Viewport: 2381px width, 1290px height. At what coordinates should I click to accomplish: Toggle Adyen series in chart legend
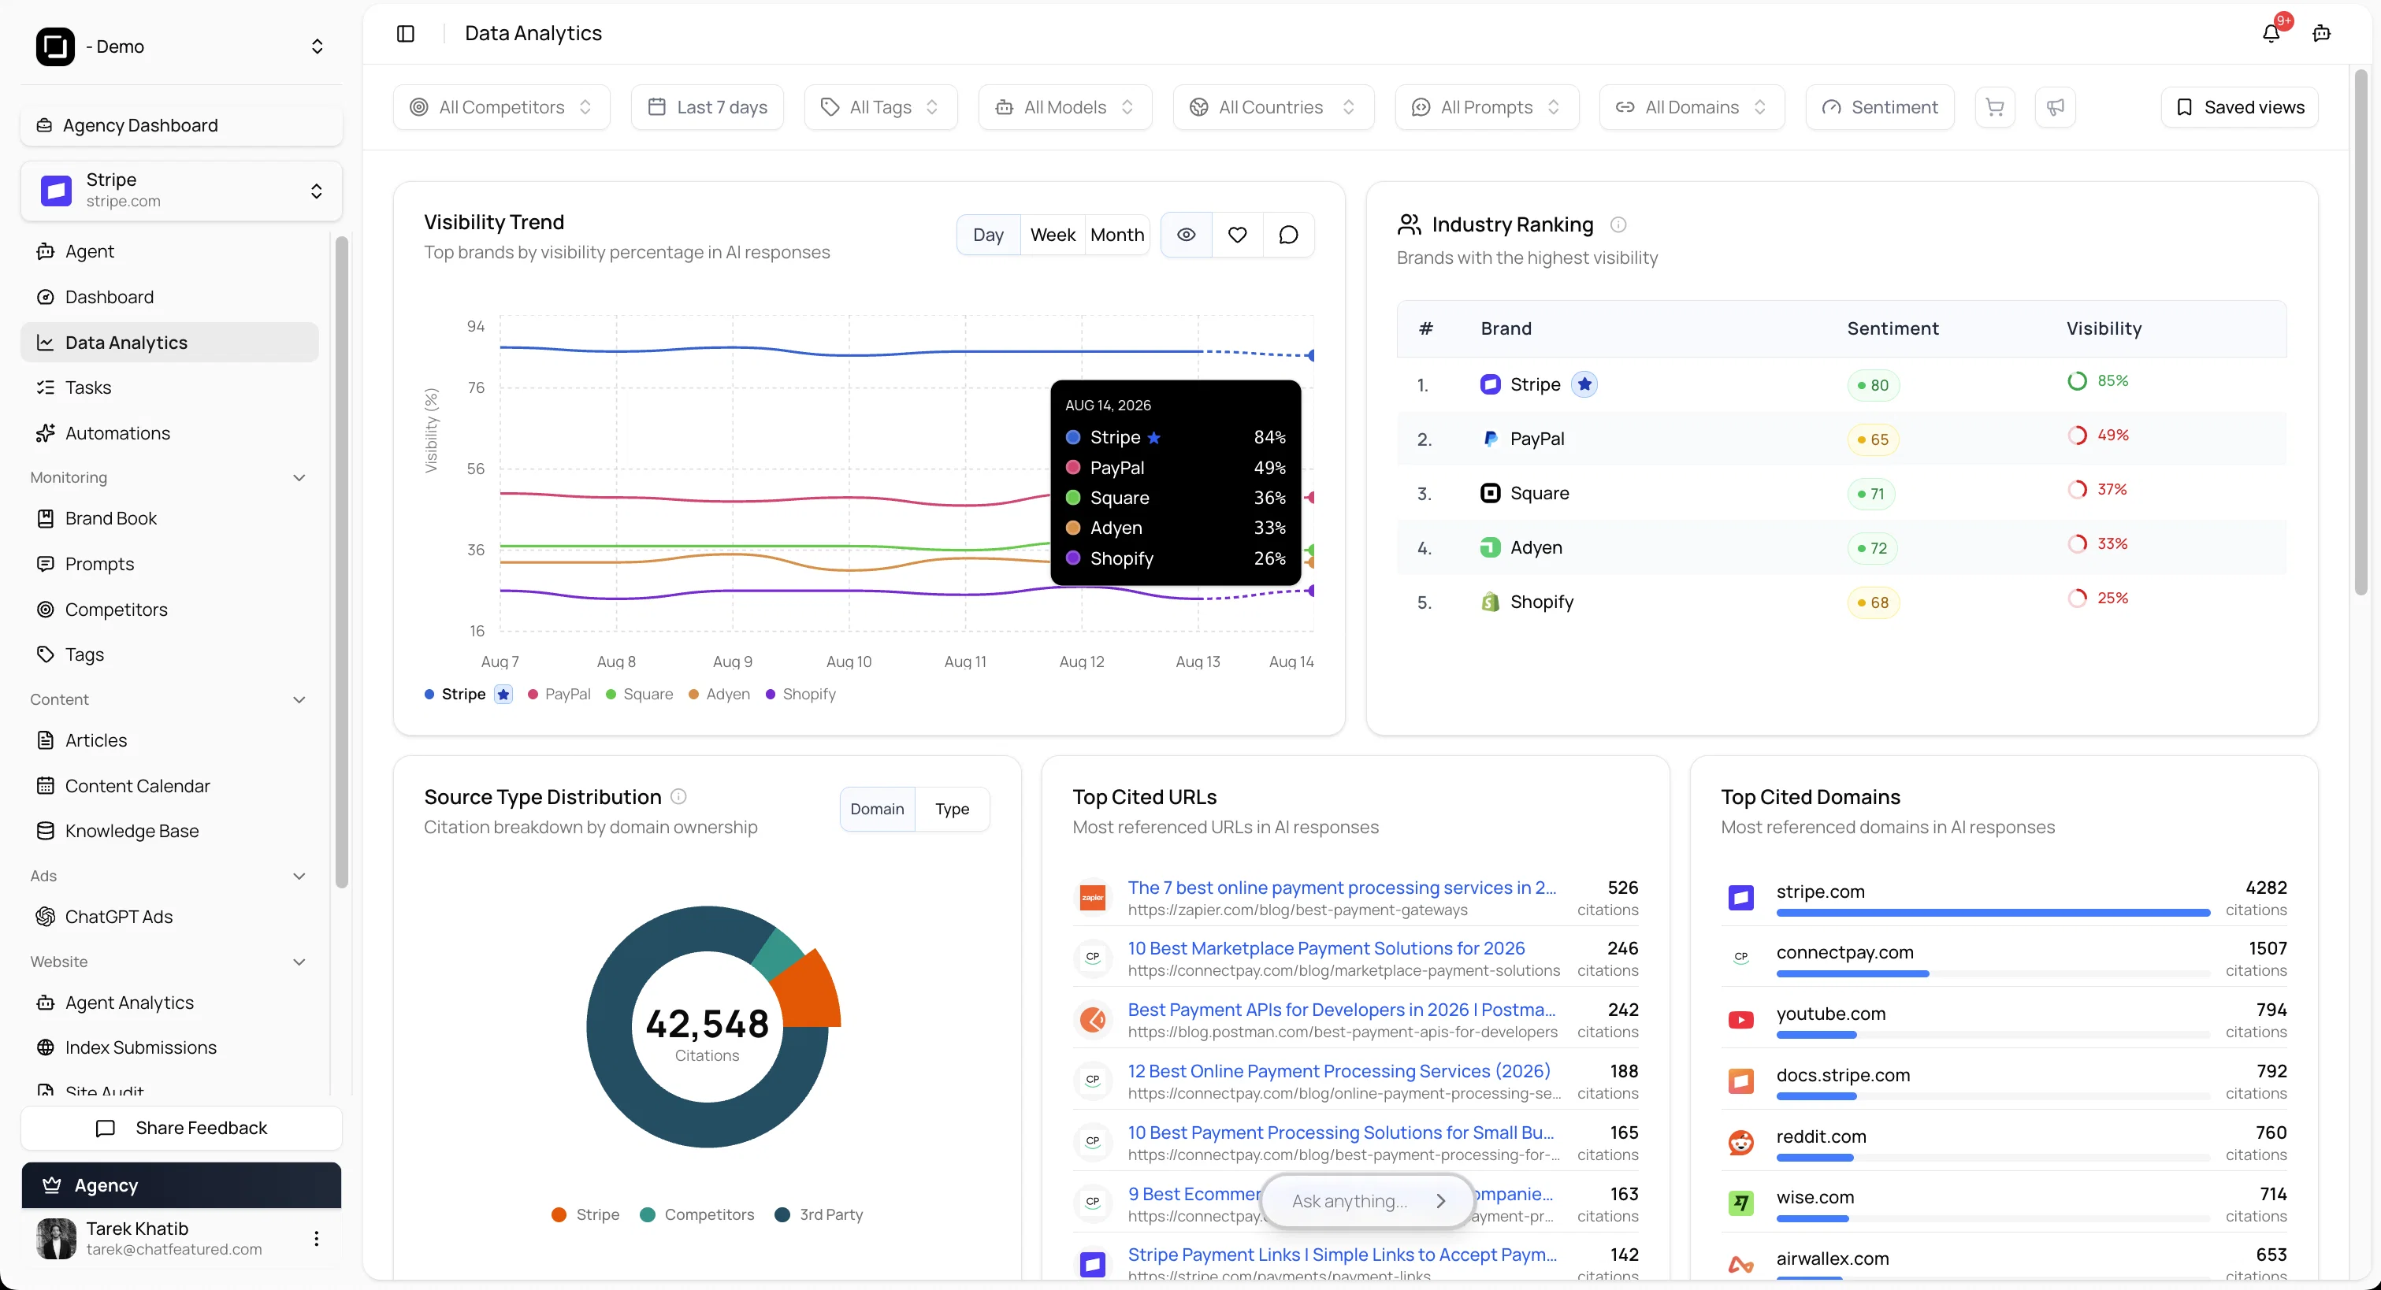click(719, 694)
